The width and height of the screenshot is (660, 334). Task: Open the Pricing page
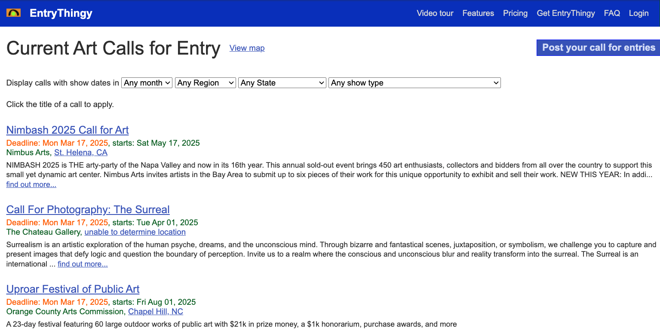[x=515, y=13]
